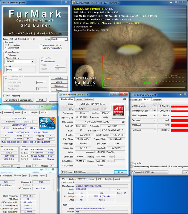Open GPU Load sensor dropdown
The height and width of the screenshot is (214, 188).
[155, 125]
